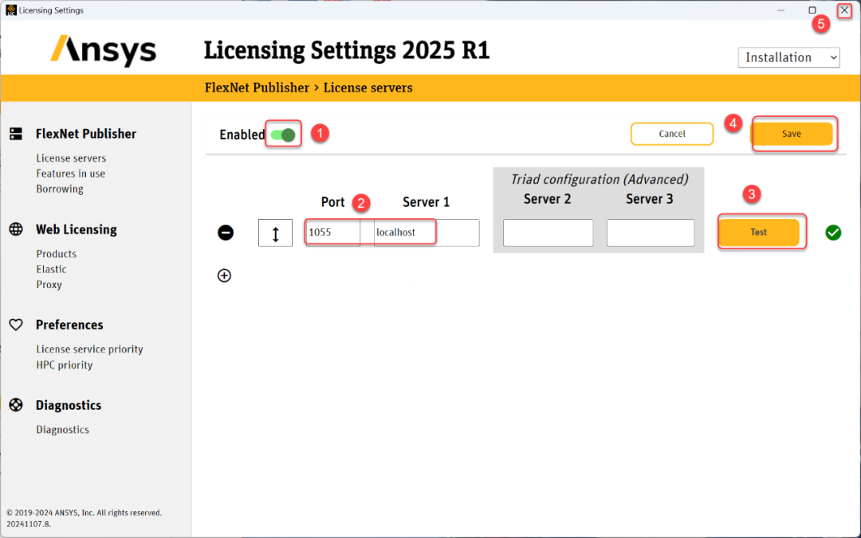Add a new server row with plus icon
This screenshot has height=538, width=861.
click(x=224, y=275)
